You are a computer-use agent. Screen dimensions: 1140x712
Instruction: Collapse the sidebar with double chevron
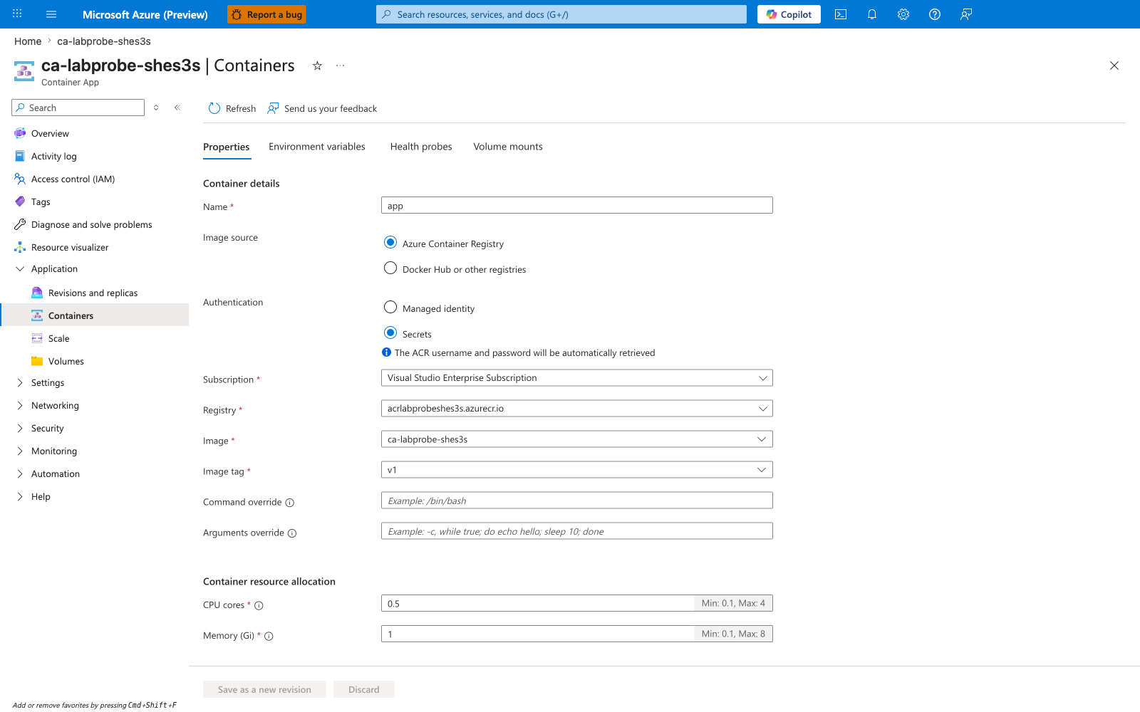pyautogui.click(x=177, y=108)
